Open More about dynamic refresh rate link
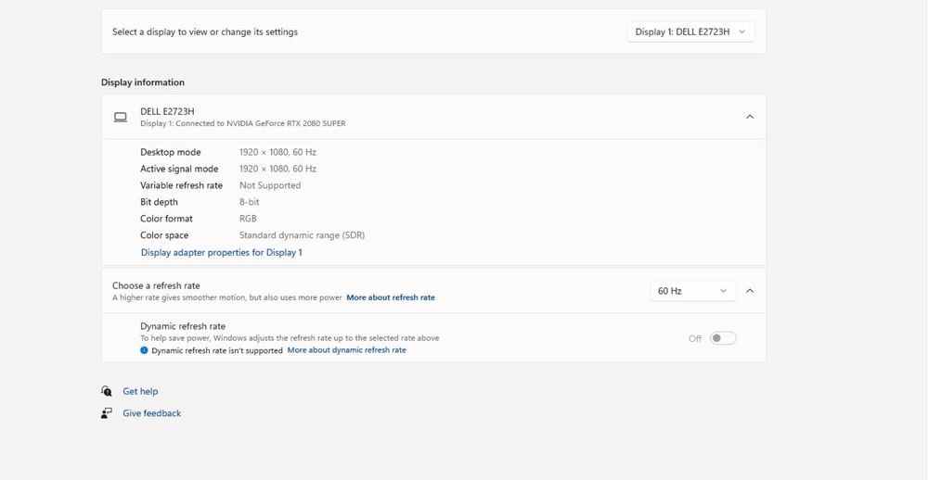Viewport: 928px width, 480px height. click(346, 350)
